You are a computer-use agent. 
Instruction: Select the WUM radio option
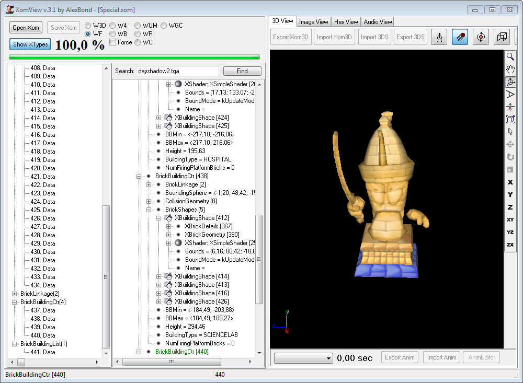pos(138,26)
